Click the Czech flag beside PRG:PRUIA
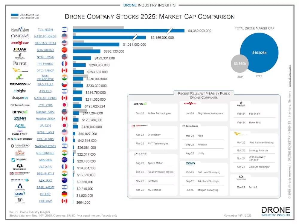Viewport: 299px width, 224px height. tap(64, 85)
